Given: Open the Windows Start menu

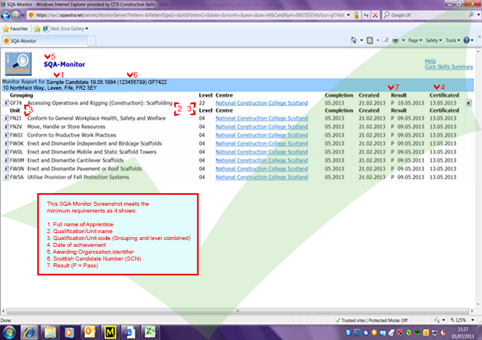Looking at the screenshot, I should tap(10, 333).
